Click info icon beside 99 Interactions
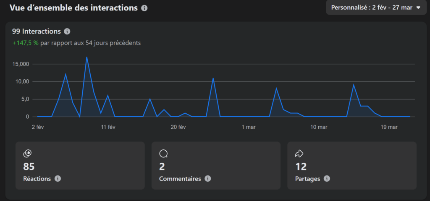Viewport: 430px width, 201px height. 67,31
